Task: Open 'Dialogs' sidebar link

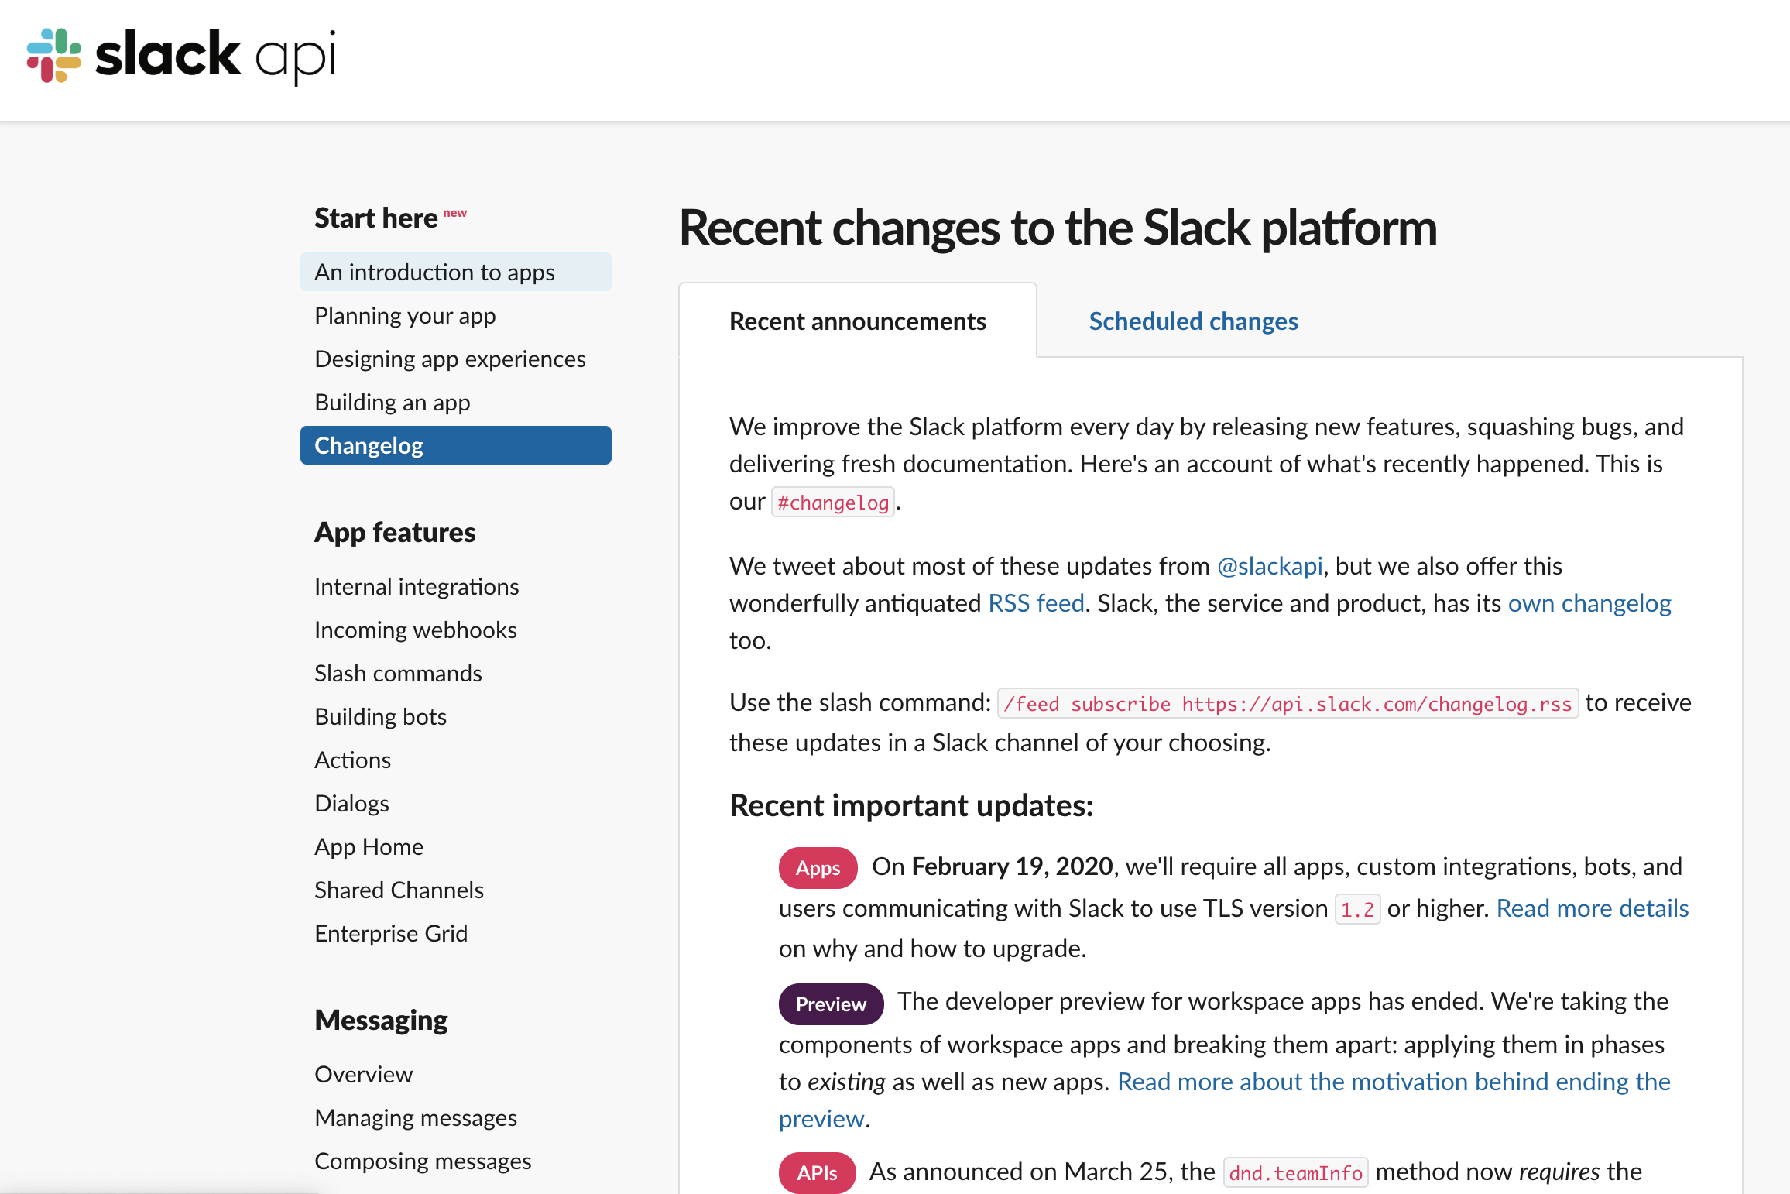Action: pos(351,803)
